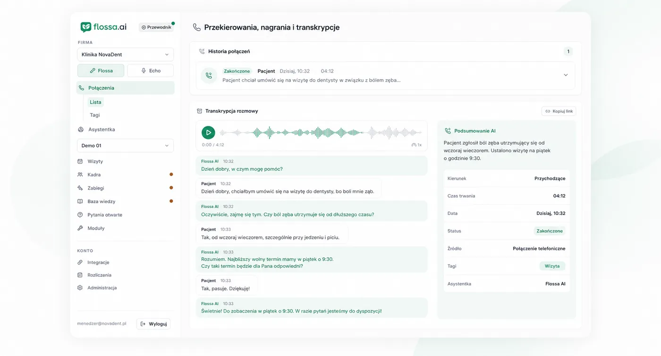The width and height of the screenshot is (661, 356).
Task: Click the Wizyta tag badge
Action: (x=552, y=266)
